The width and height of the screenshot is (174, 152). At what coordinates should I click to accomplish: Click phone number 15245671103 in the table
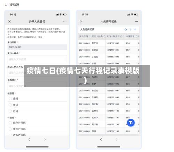pyautogui.click(x=113, y=131)
